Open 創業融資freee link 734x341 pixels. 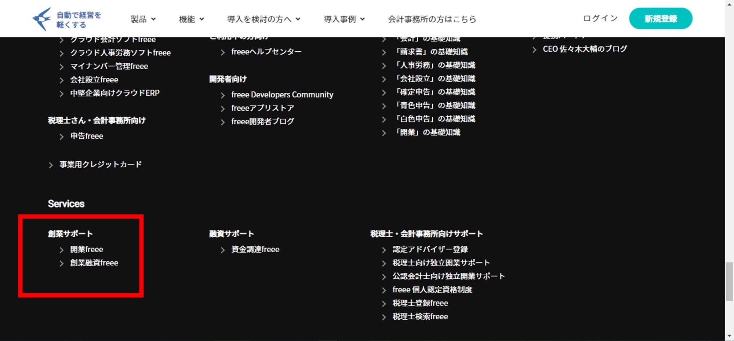point(94,263)
